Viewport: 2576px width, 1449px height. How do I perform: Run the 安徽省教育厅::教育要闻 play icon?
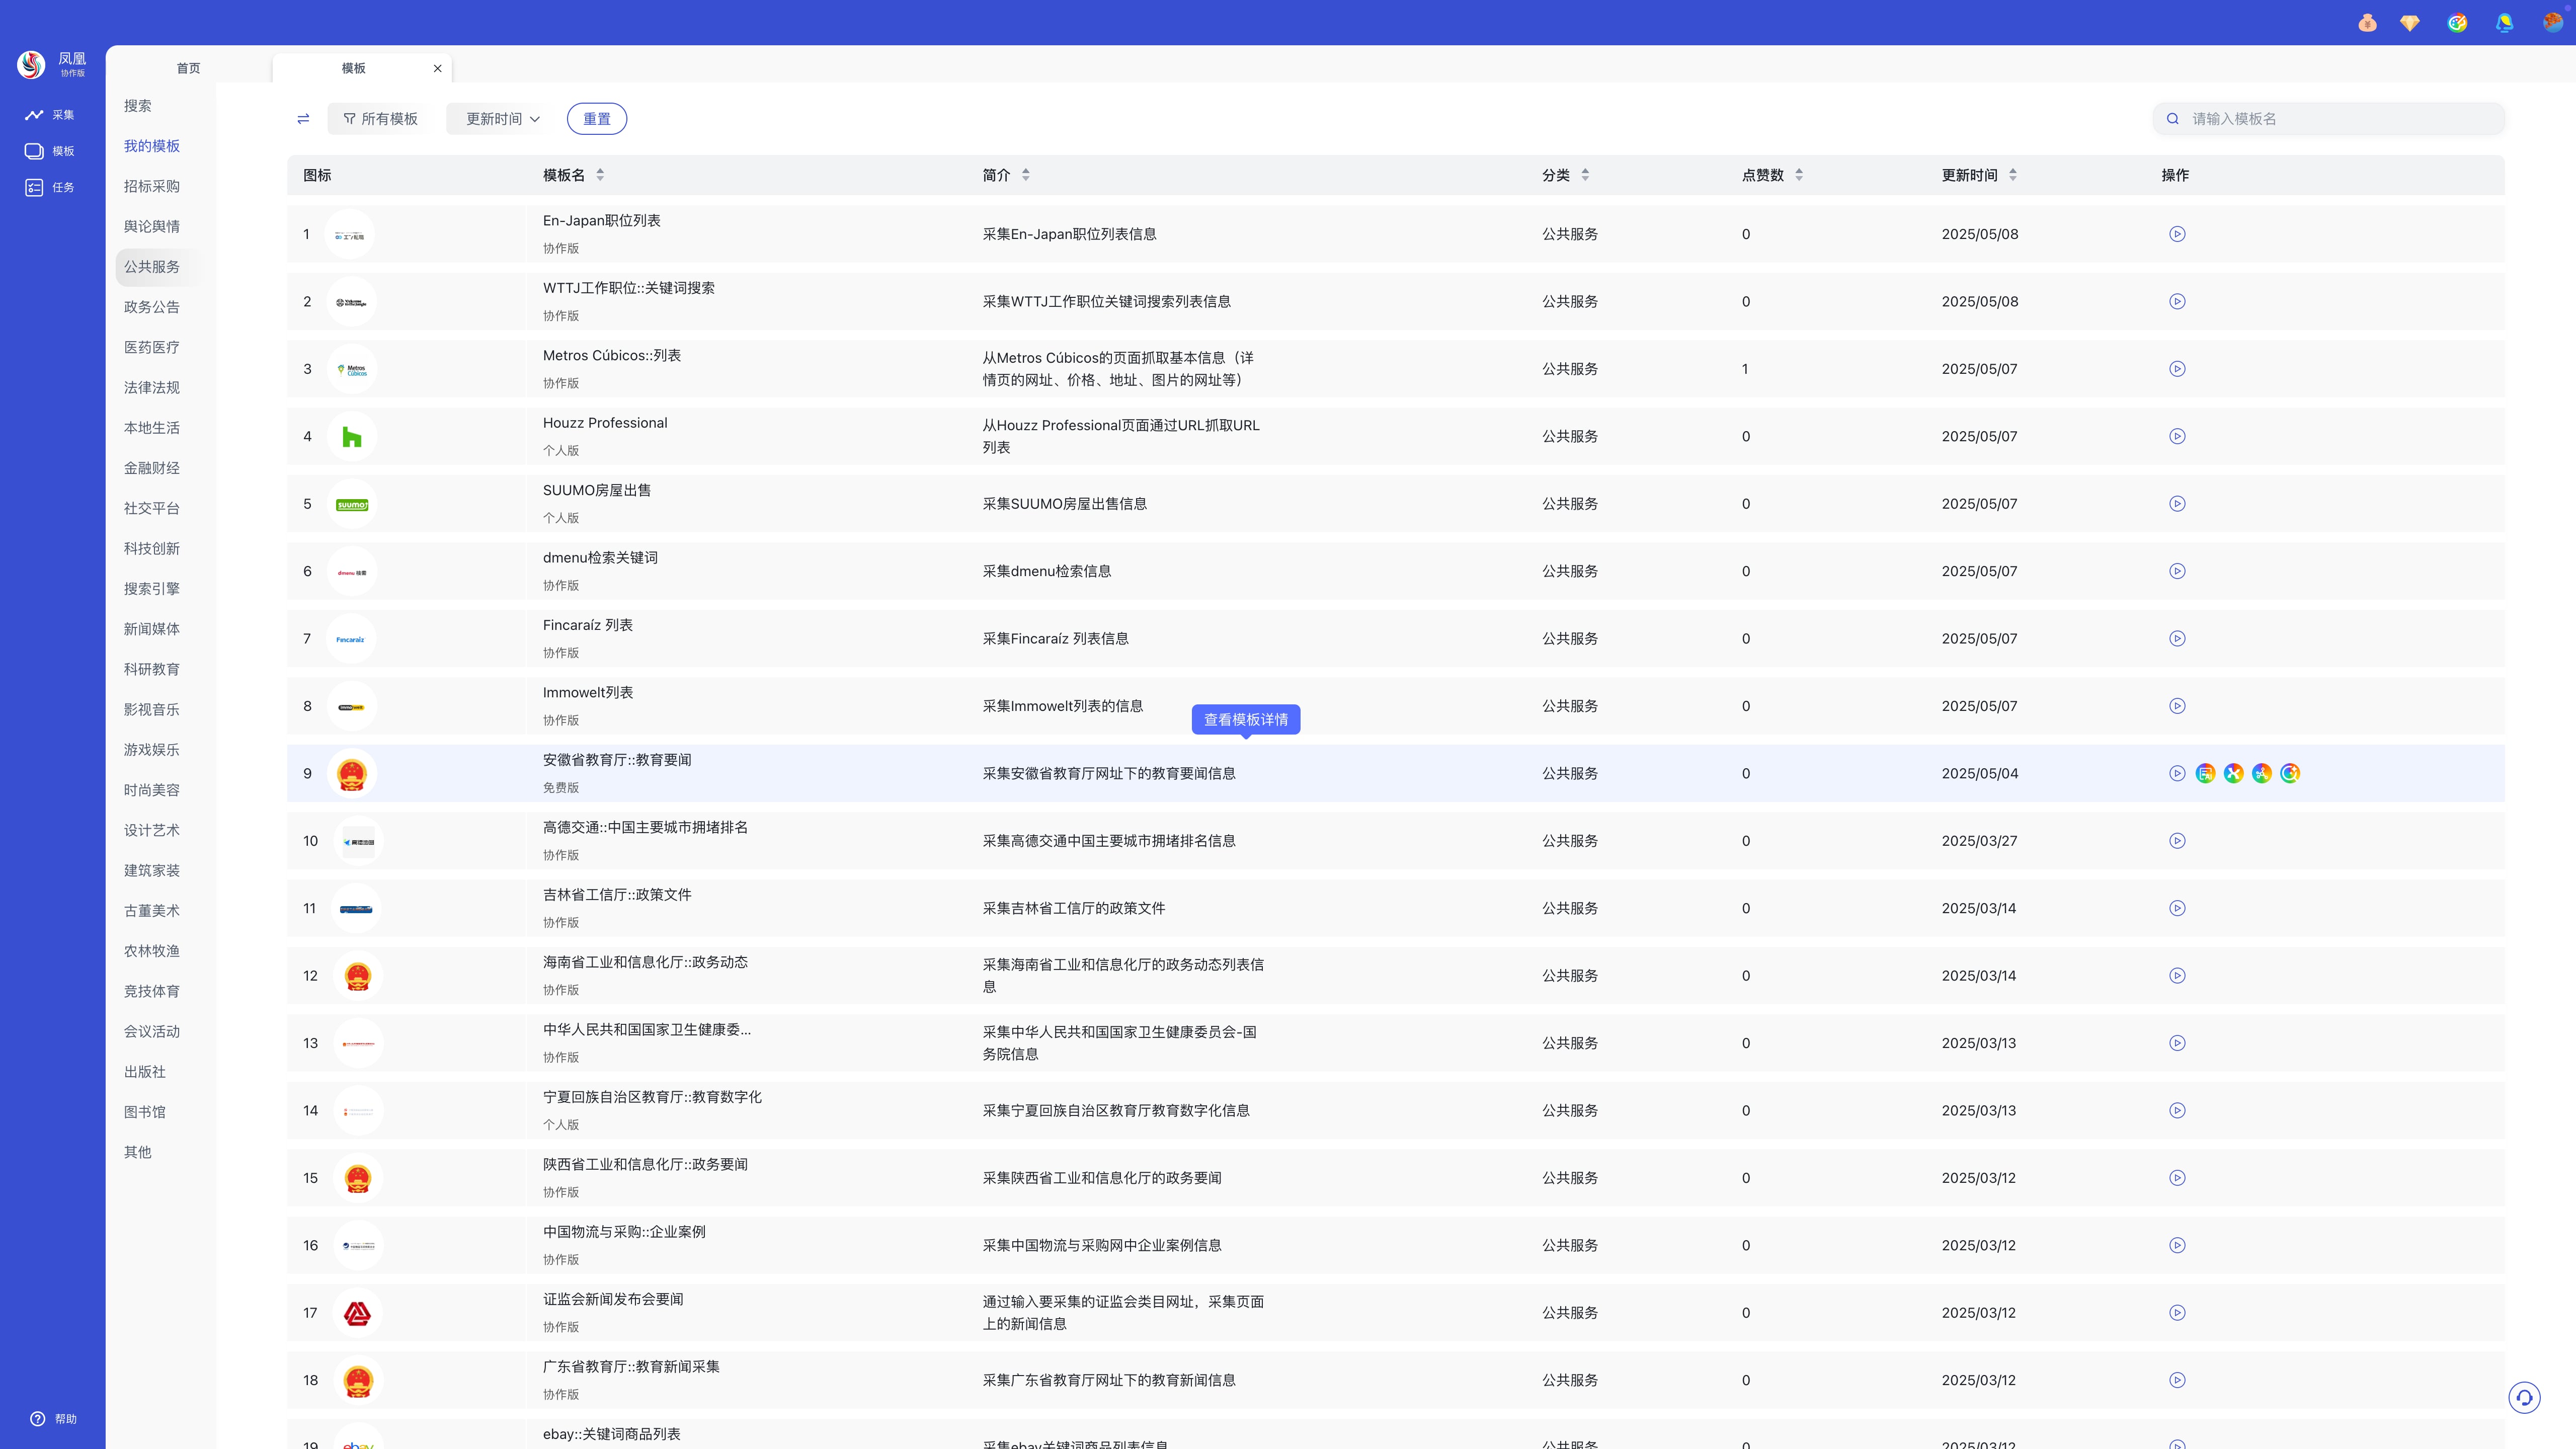2177,773
